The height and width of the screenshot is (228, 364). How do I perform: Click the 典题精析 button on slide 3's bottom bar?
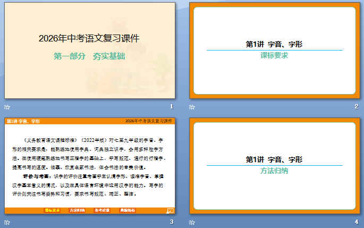click(x=128, y=210)
